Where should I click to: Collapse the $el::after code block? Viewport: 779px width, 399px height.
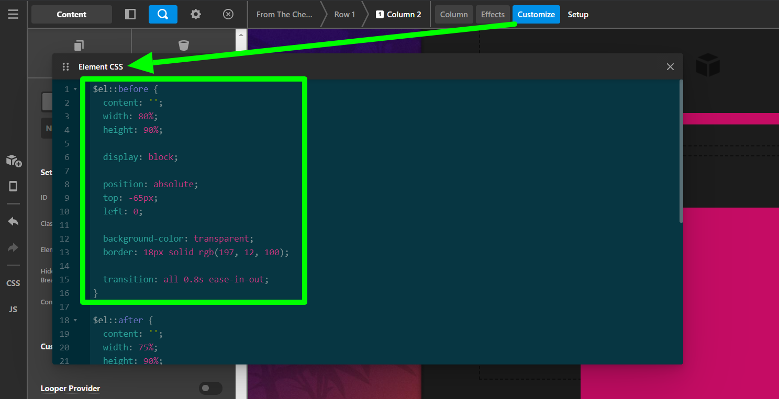click(75, 321)
